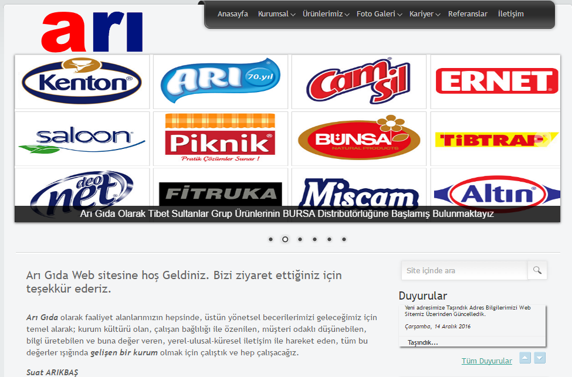572x377 pixels.
Task: Switch to the third slide dot
Action: tap(300, 239)
